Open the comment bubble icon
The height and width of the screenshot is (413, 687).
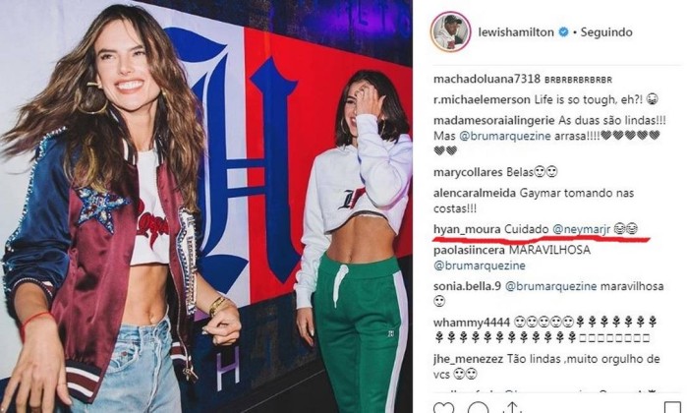(x=478, y=408)
